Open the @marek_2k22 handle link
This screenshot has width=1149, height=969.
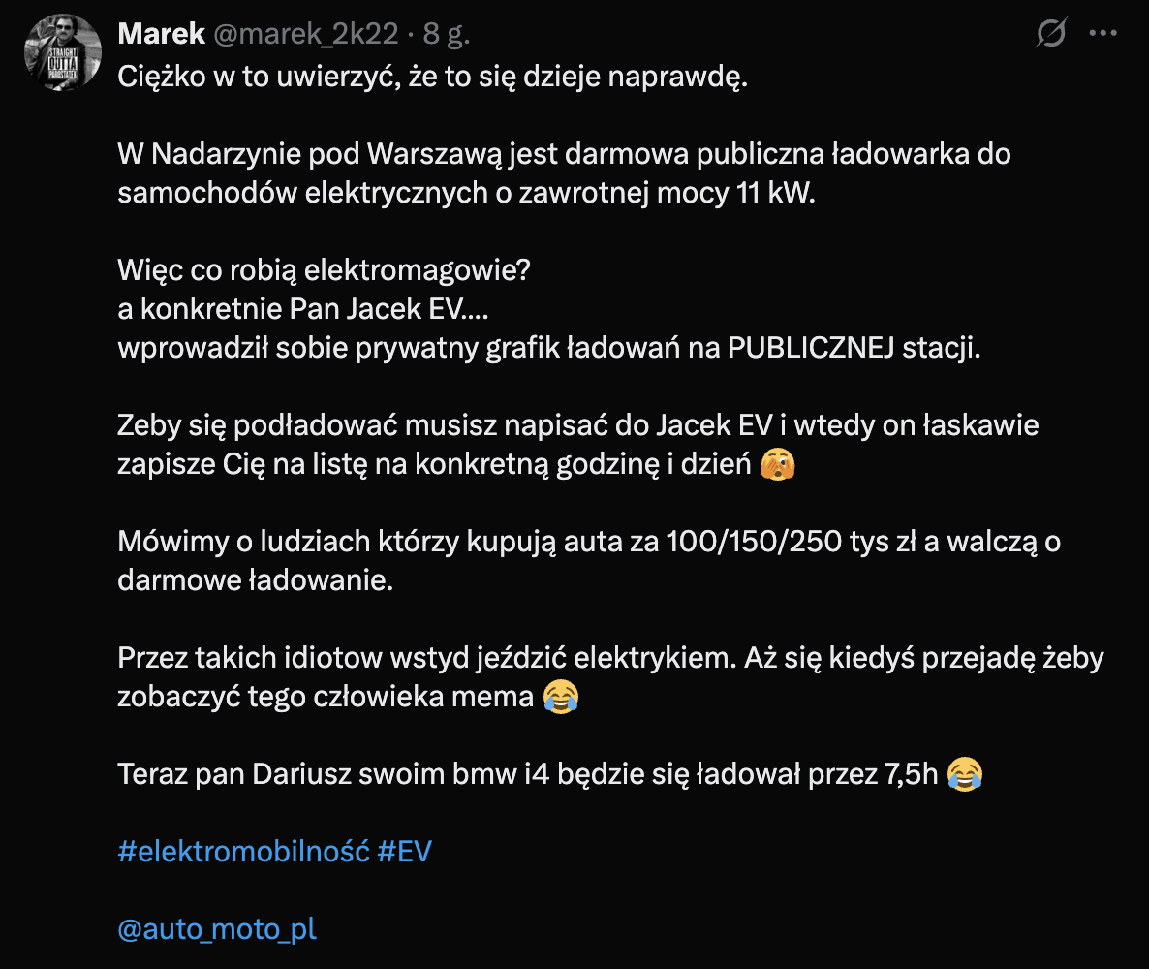[x=308, y=35]
